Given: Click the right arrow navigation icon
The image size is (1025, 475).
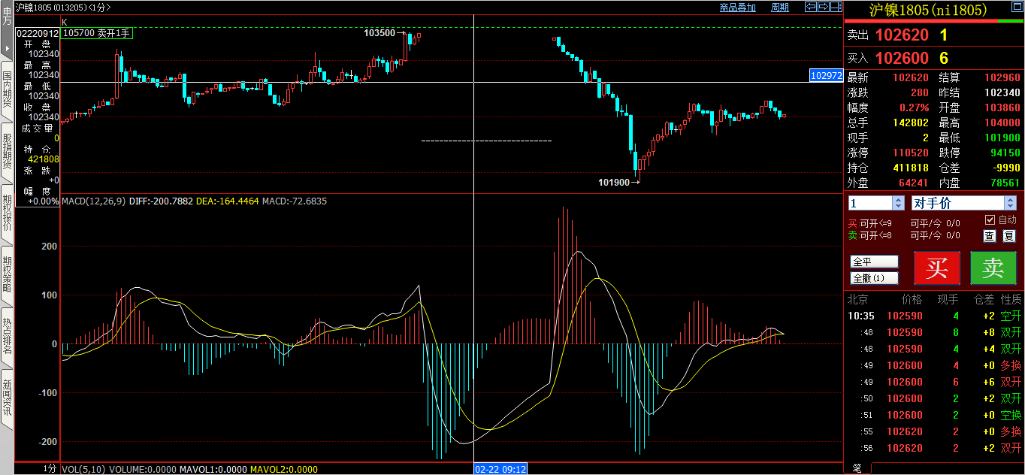Looking at the screenshot, I should coord(823,8).
